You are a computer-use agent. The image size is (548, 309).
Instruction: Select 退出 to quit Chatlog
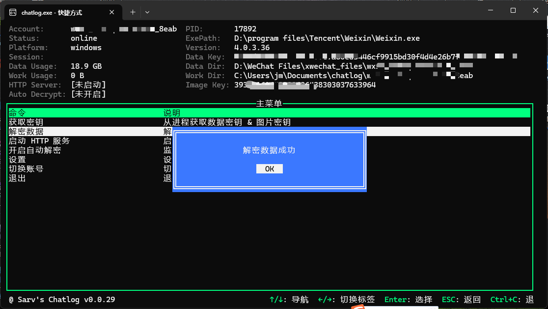click(x=17, y=178)
